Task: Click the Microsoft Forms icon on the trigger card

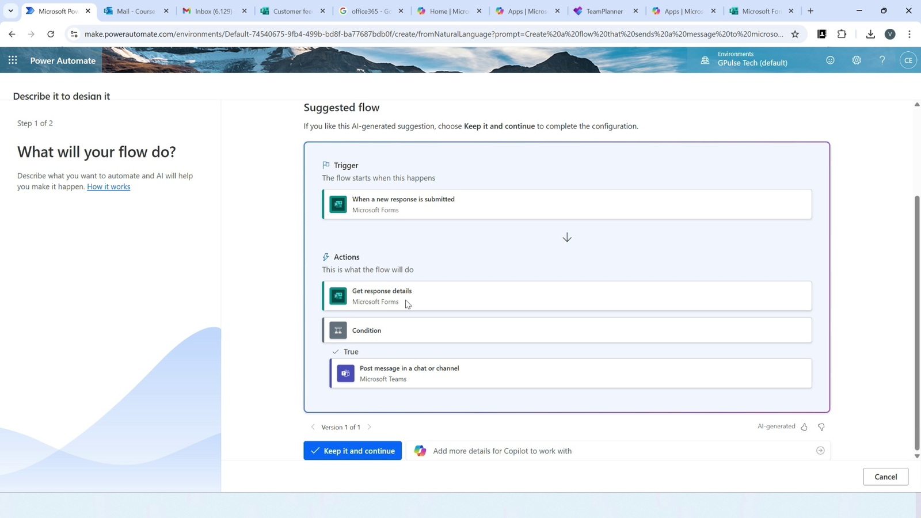Action: [x=338, y=204]
